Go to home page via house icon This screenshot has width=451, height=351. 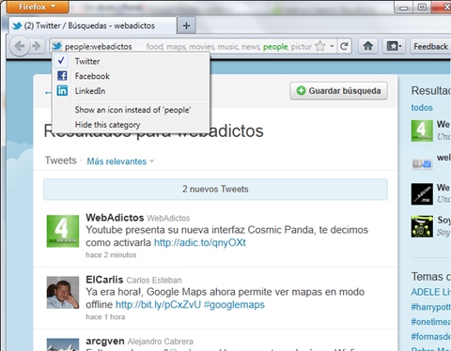(368, 46)
